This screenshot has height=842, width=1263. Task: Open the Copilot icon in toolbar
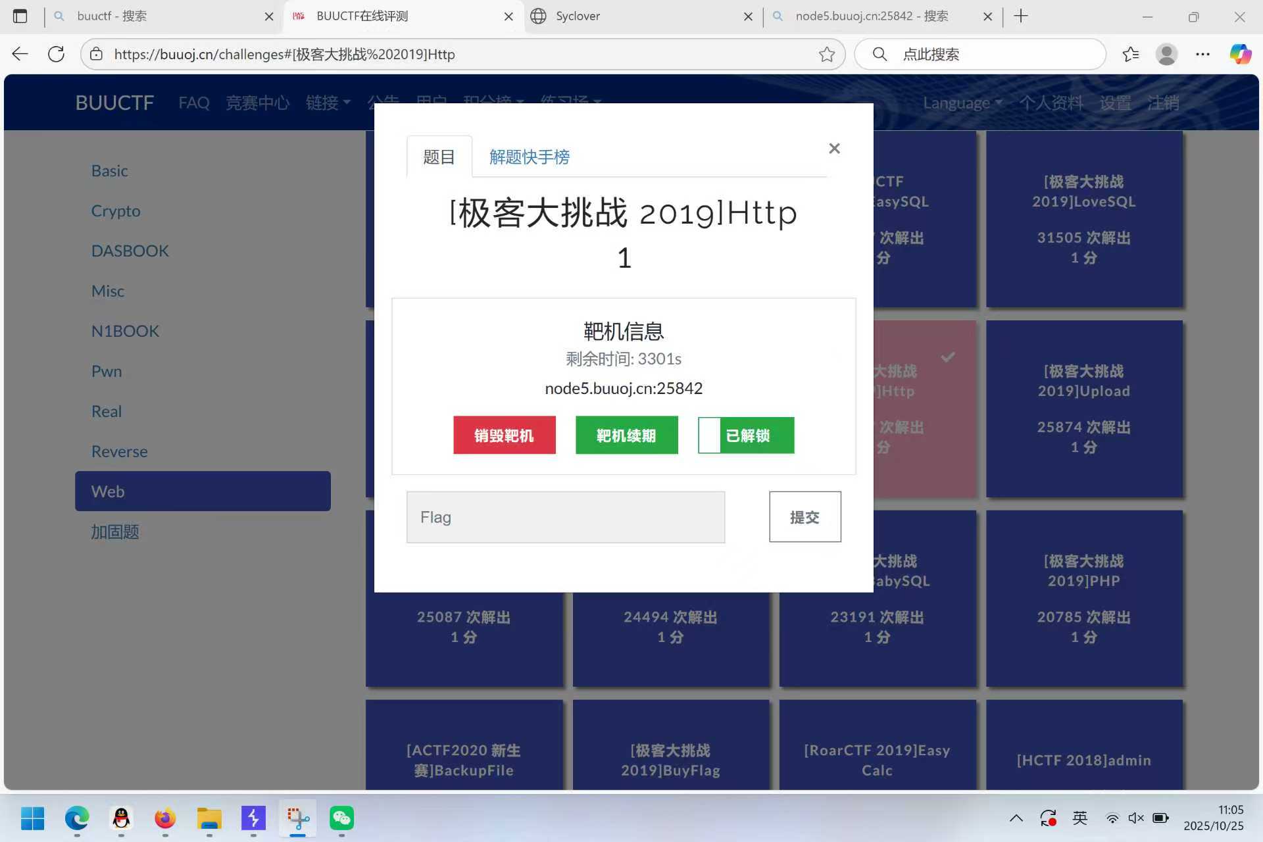pos(1240,54)
